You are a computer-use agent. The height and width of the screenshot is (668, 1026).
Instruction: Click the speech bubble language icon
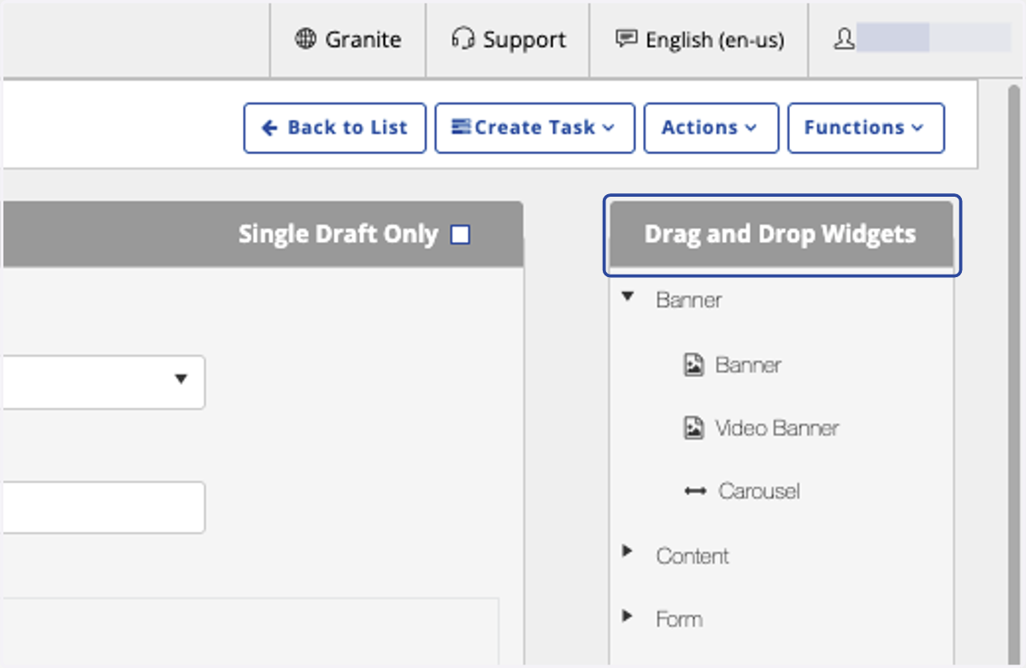point(627,39)
